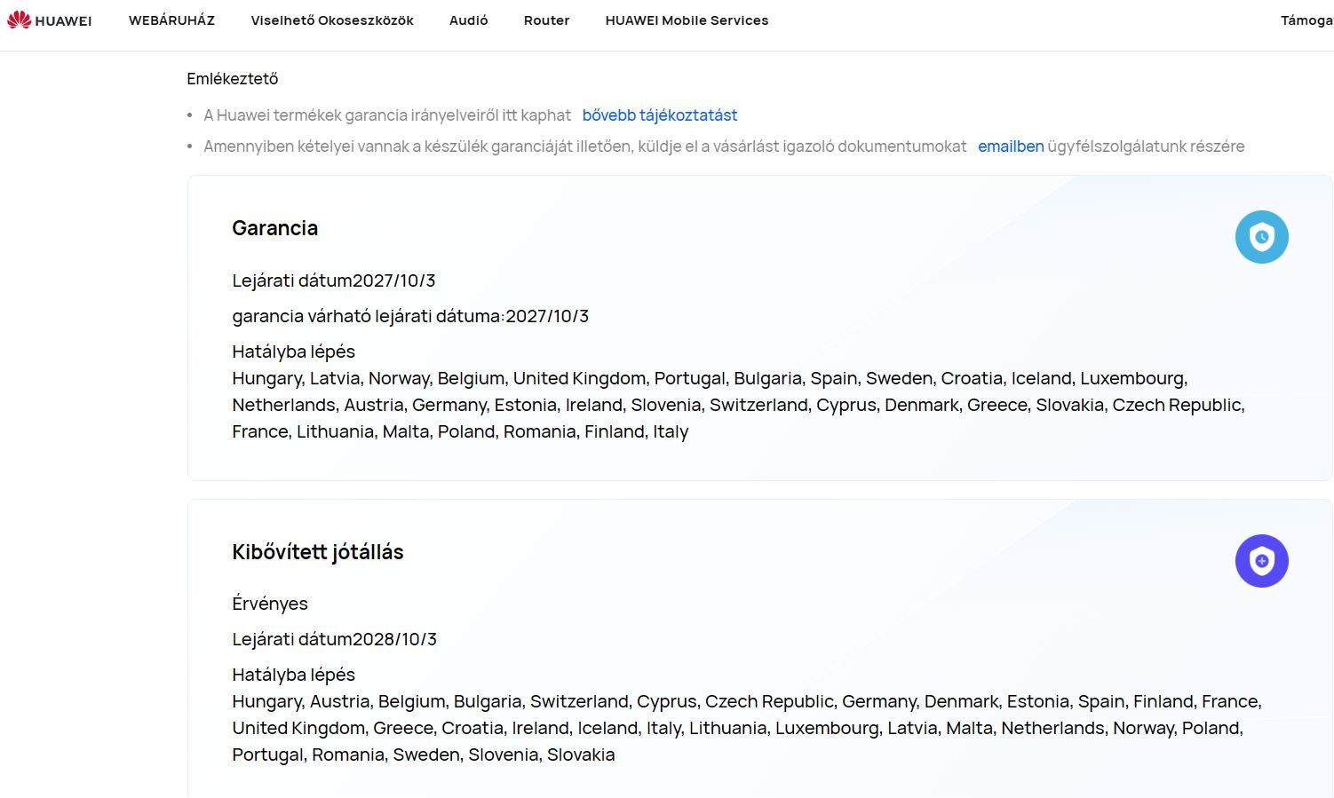The height and width of the screenshot is (798, 1334).
Task: Click the Érvényes status text
Action: [270, 604]
